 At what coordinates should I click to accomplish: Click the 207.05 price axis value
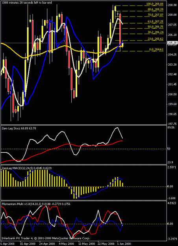tap(172, 25)
